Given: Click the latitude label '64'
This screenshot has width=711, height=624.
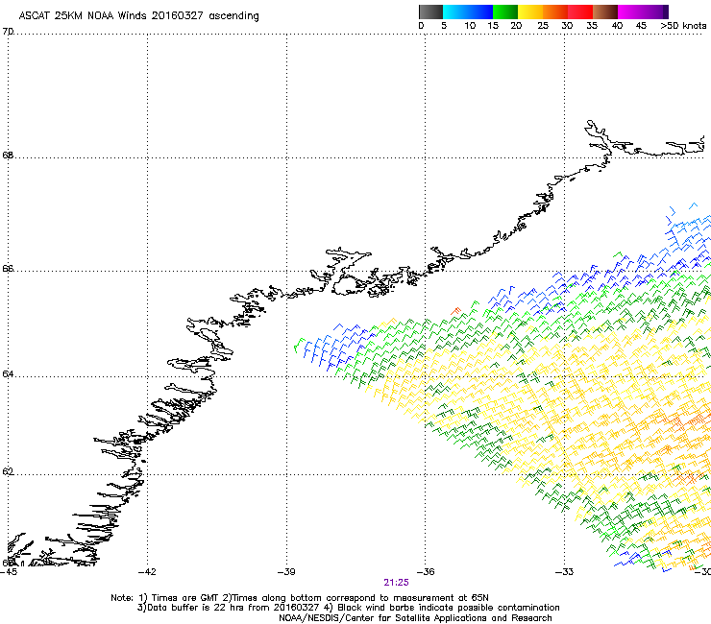Looking at the screenshot, I should pyautogui.click(x=8, y=374).
